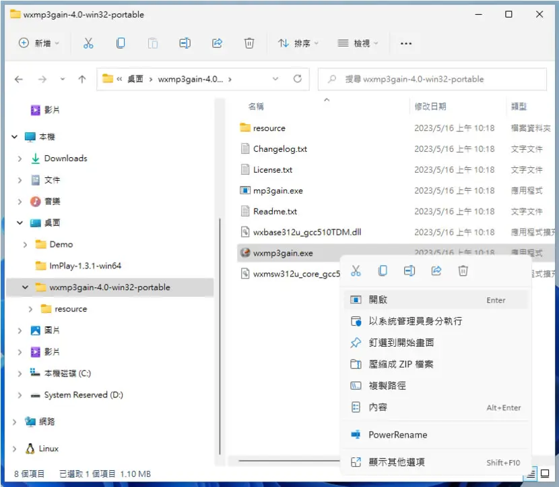Choose 釘選到開始畫面 in the context menu
Image resolution: width=559 pixels, height=487 pixels.
(436, 343)
